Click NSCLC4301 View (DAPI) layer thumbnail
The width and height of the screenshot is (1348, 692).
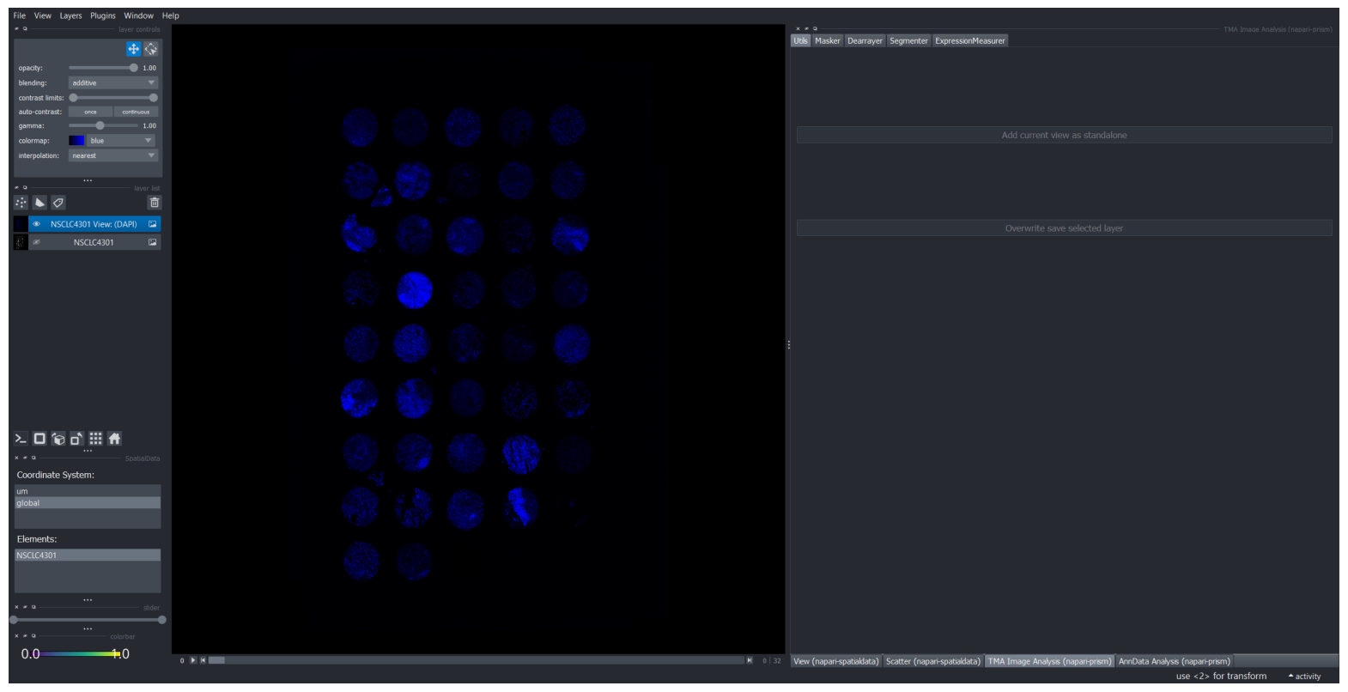pyautogui.click(x=21, y=224)
